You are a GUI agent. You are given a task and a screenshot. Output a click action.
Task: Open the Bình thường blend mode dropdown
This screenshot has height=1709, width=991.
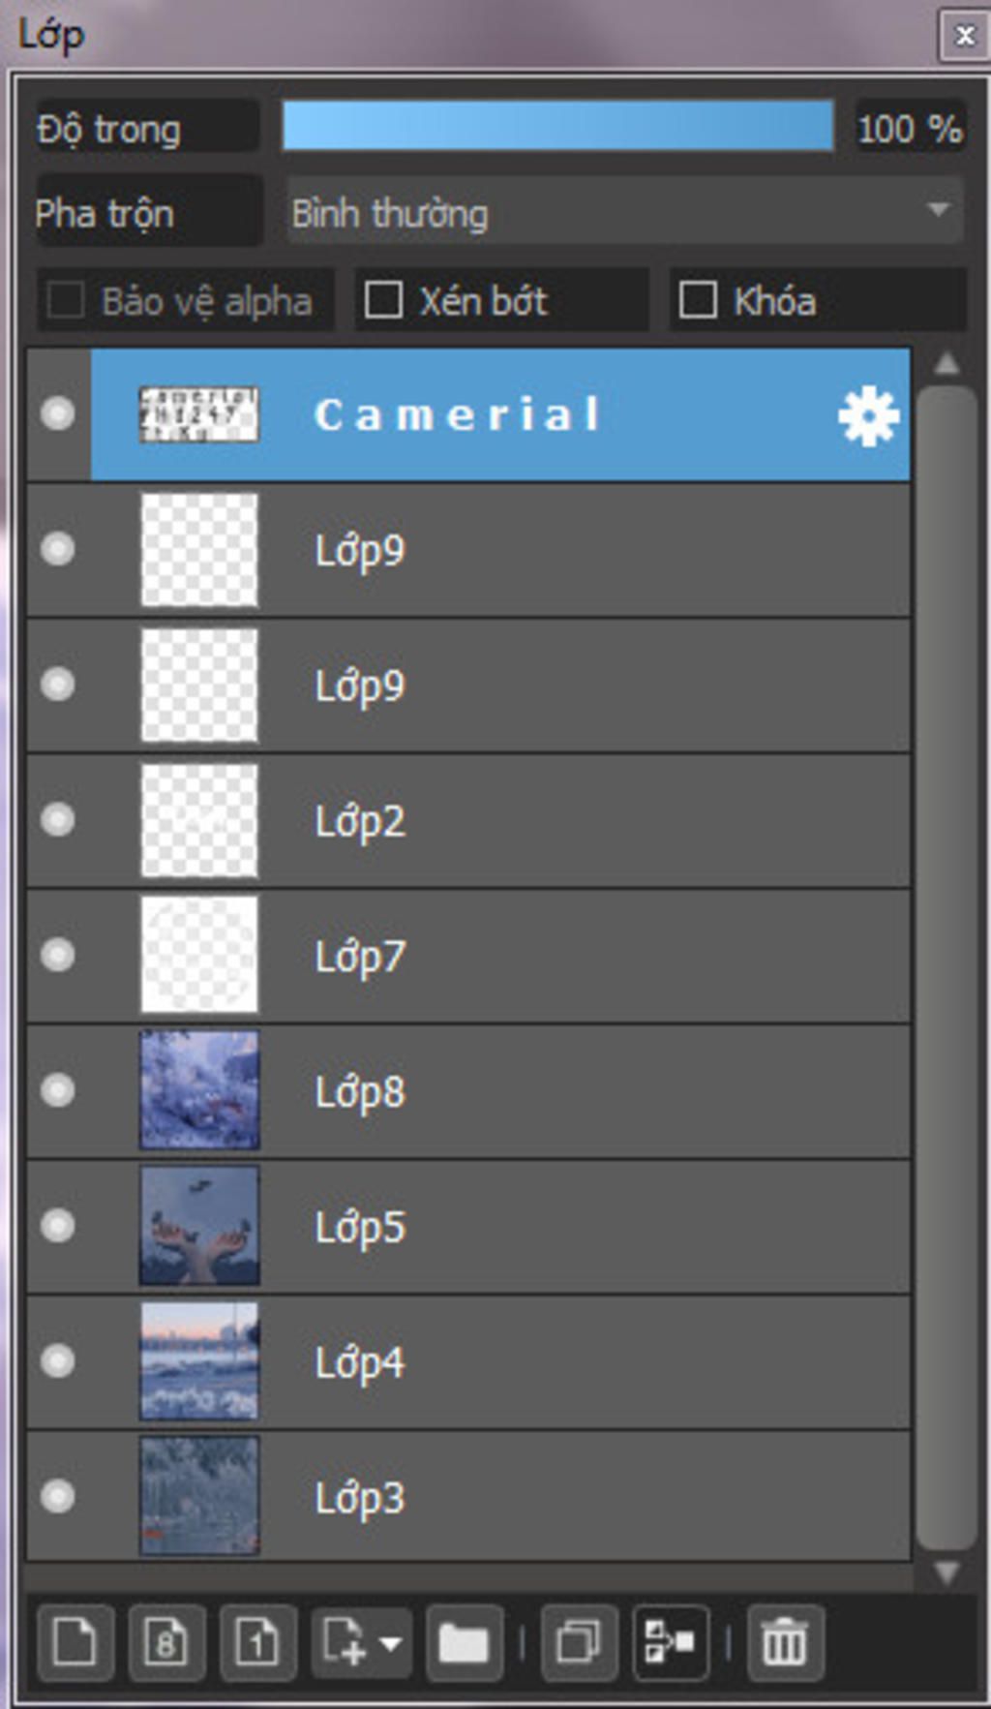[625, 211]
